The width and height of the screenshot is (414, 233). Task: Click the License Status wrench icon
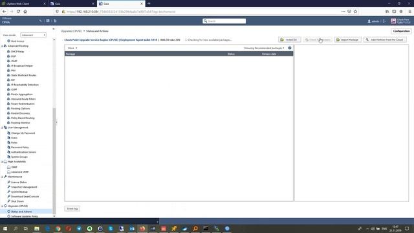click(x=8, y=182)
